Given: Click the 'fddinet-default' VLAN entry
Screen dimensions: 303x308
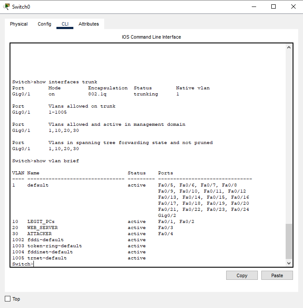Looking at the screenshot, I should (50, 252).
